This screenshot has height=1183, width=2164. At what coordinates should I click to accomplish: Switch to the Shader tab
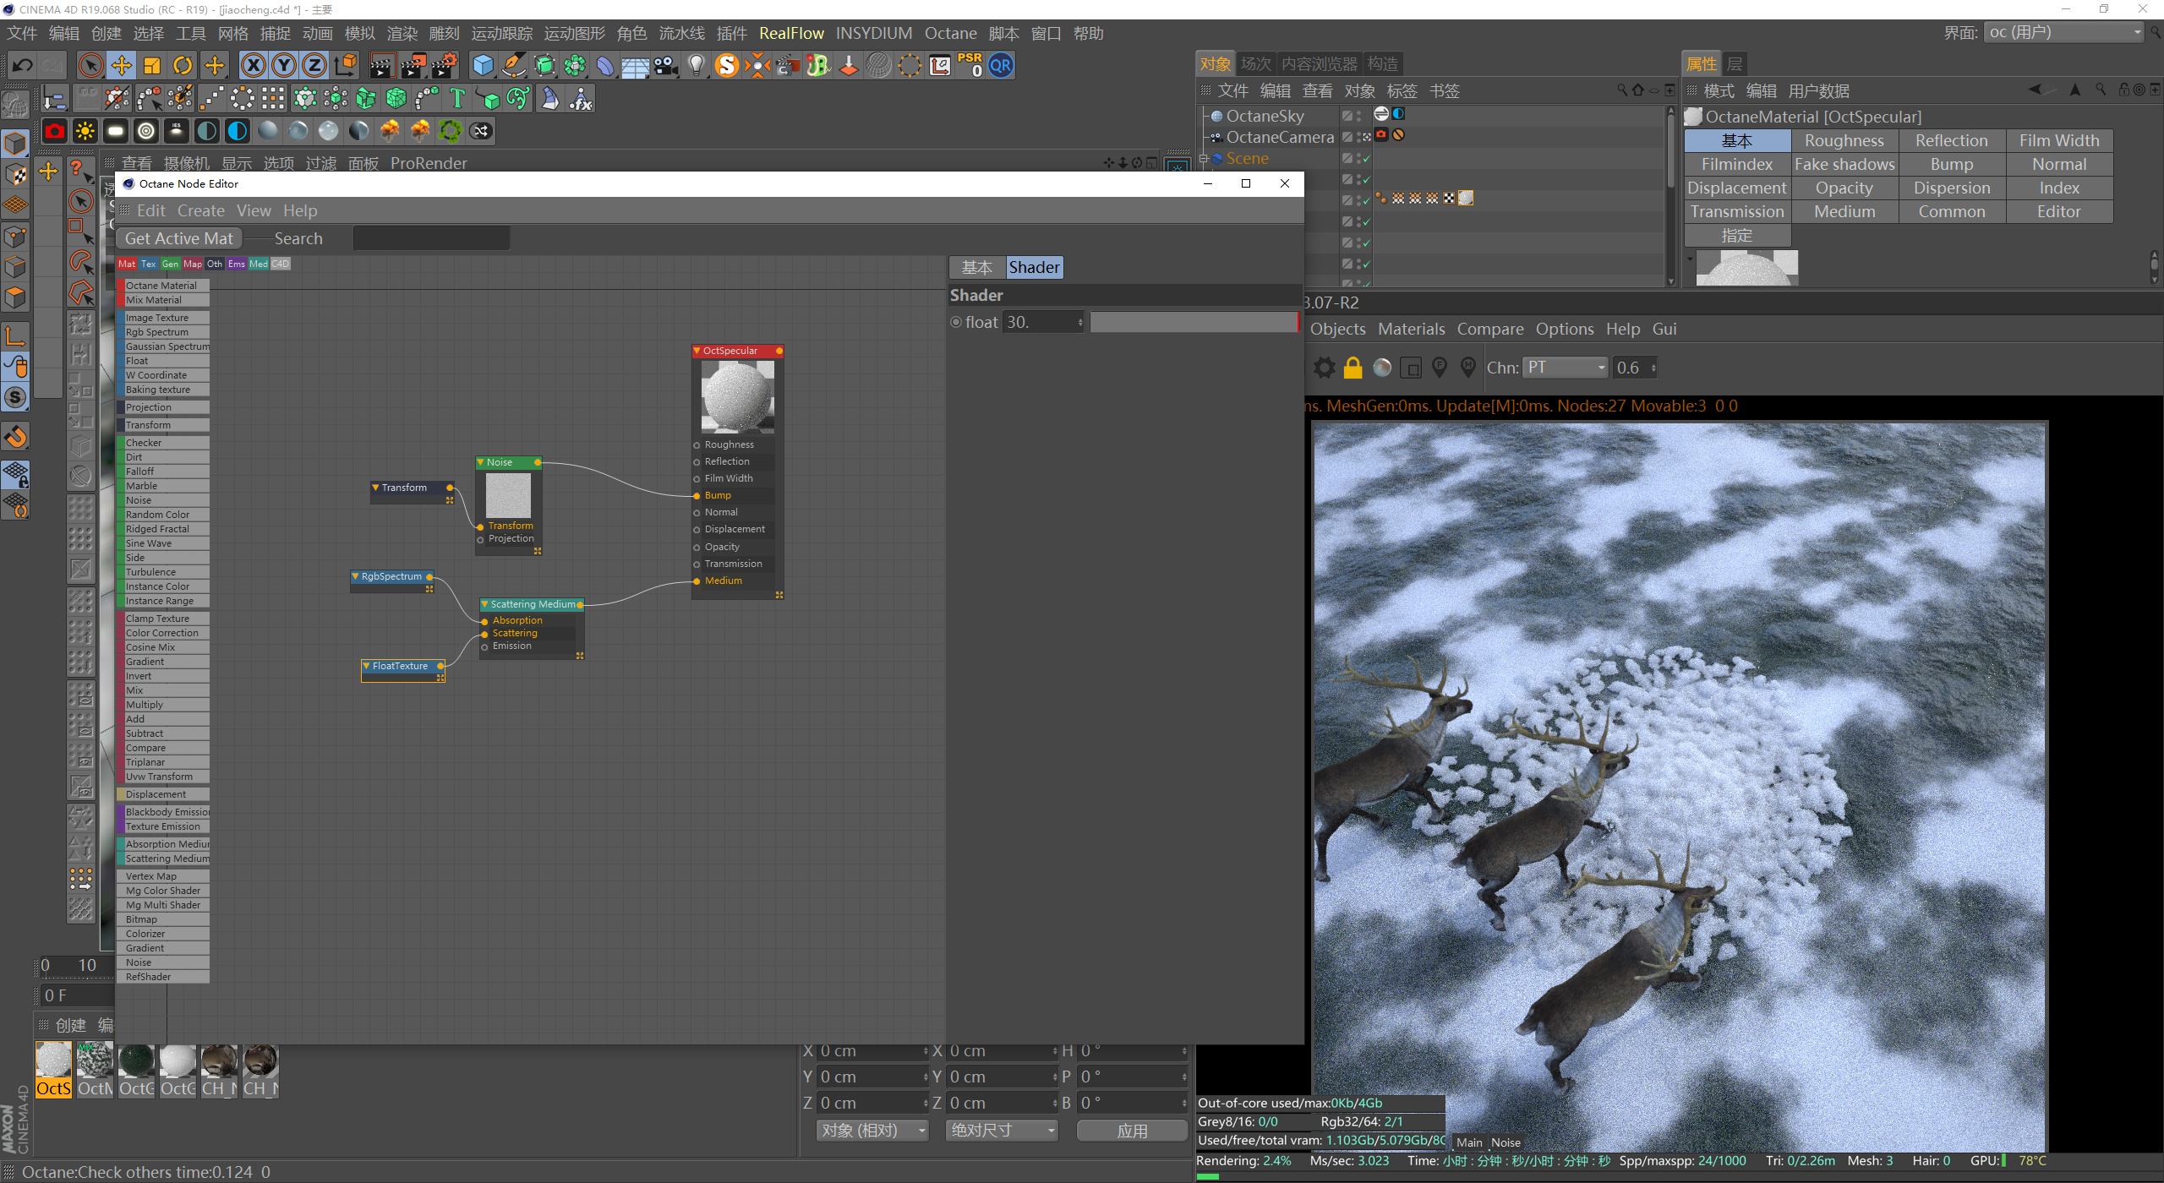(x=1033, y=267)
